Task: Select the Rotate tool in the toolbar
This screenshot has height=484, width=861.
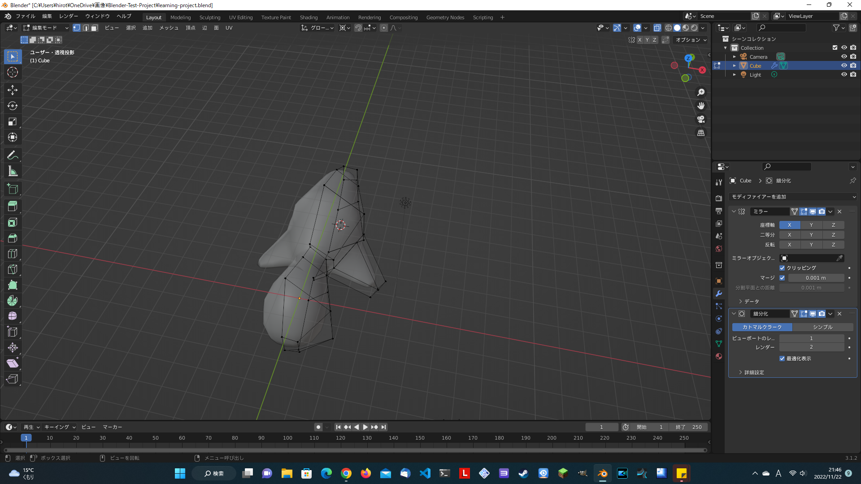Action: pyautogui.click(x=12, y=106)
